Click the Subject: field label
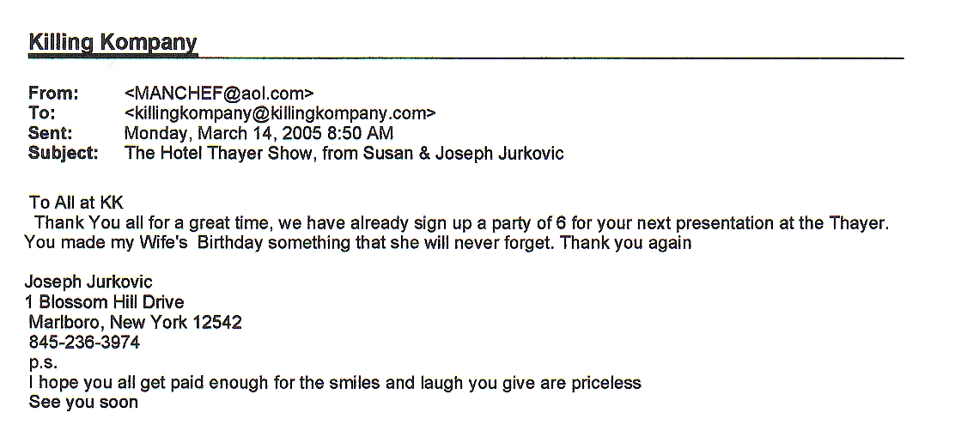 coord(64,153)
